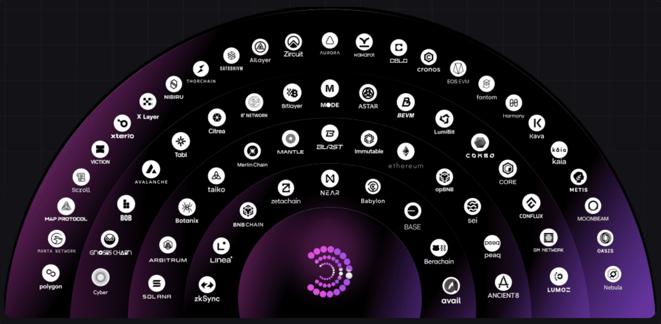Click the sei wave icon

coord(472,207)
